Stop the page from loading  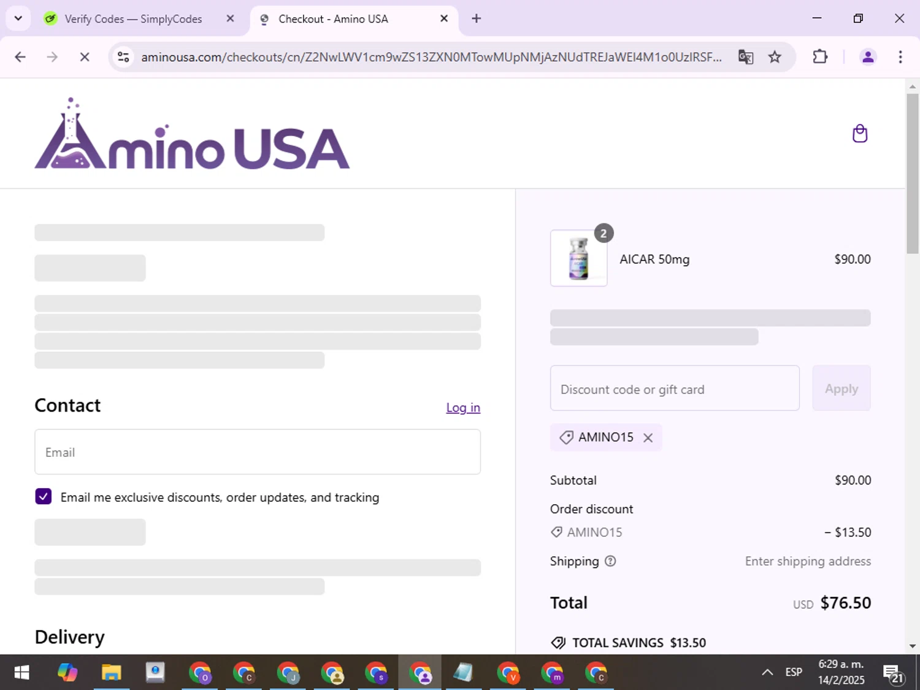pyautogui.click(x=85, y=57)
